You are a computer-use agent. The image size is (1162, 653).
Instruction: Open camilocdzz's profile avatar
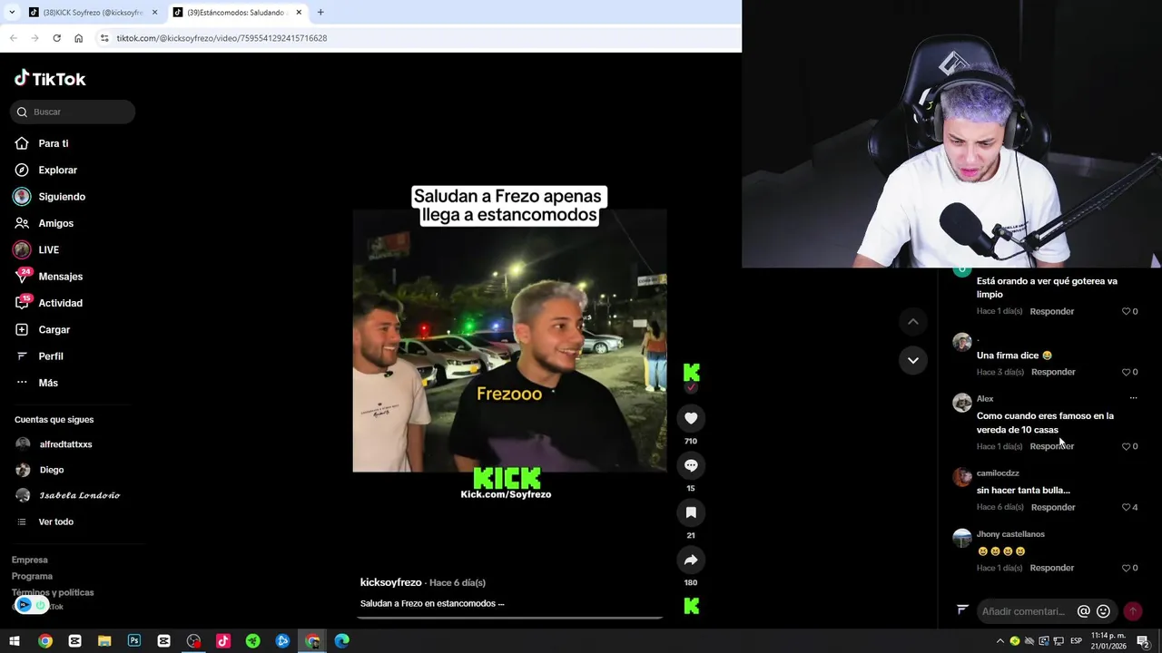pyautogui.click(x=962, y=477)
